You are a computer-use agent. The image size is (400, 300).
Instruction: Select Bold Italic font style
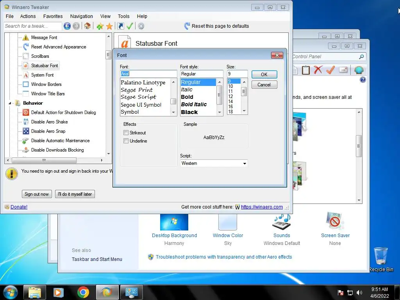pyautogui.click(x=194, y=104)
